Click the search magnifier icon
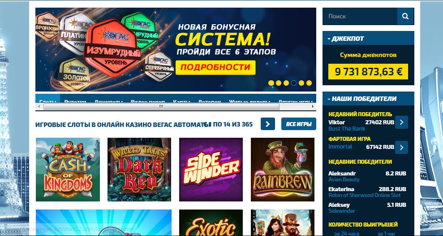This screenshot has height=236, width=443. (405, 17)
